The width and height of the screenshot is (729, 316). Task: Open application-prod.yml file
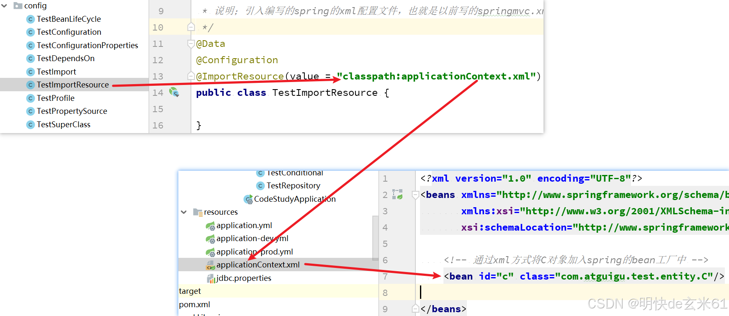click(255, 252)
